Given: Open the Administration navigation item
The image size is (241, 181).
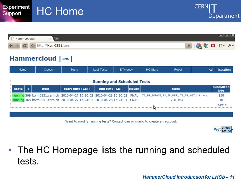Looking at the screenshot, I should click(219, 70).
